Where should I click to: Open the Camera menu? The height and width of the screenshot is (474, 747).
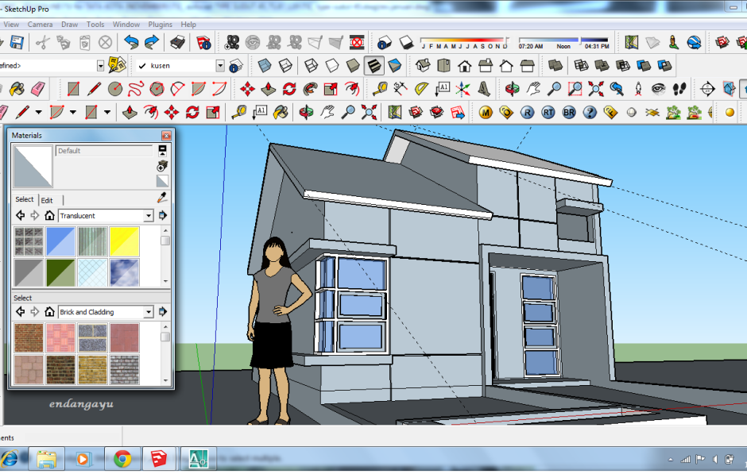40,24
